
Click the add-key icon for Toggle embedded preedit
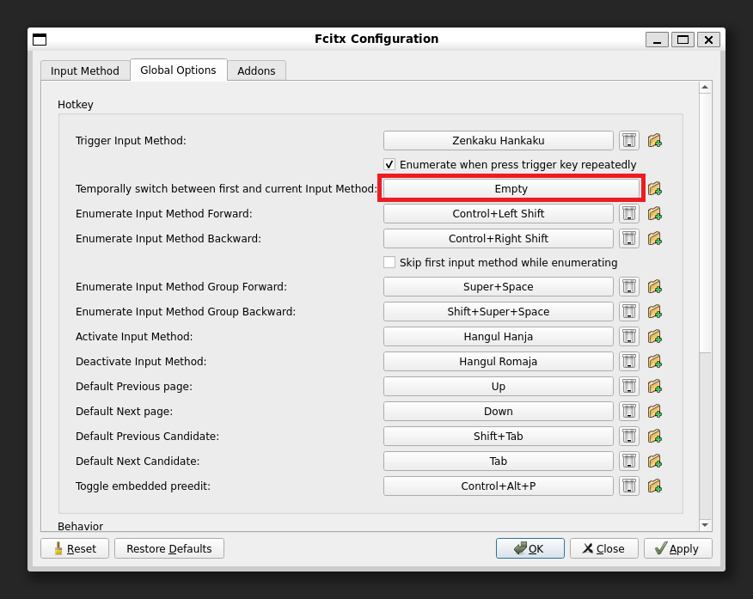click(x=654, y=486)
